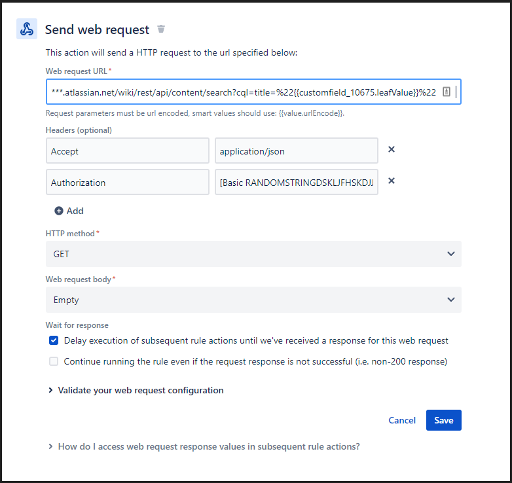
Task: Click the Send web request webhook icon
Action: tap(27, 29)
